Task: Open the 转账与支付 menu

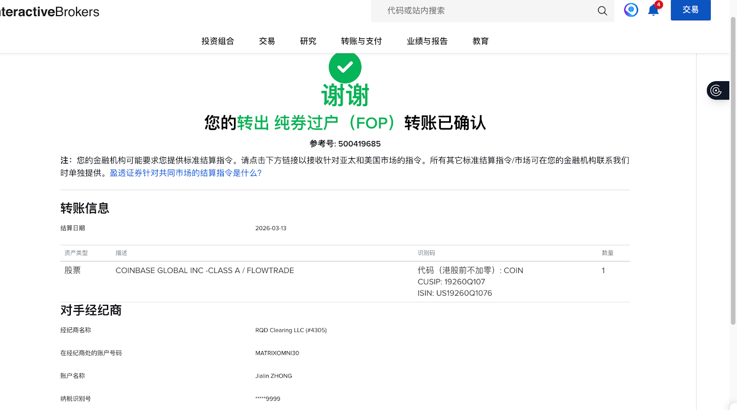Action: (362, 41)
